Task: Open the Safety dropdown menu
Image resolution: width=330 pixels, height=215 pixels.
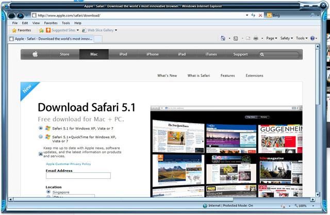Action: coord(287,38)
